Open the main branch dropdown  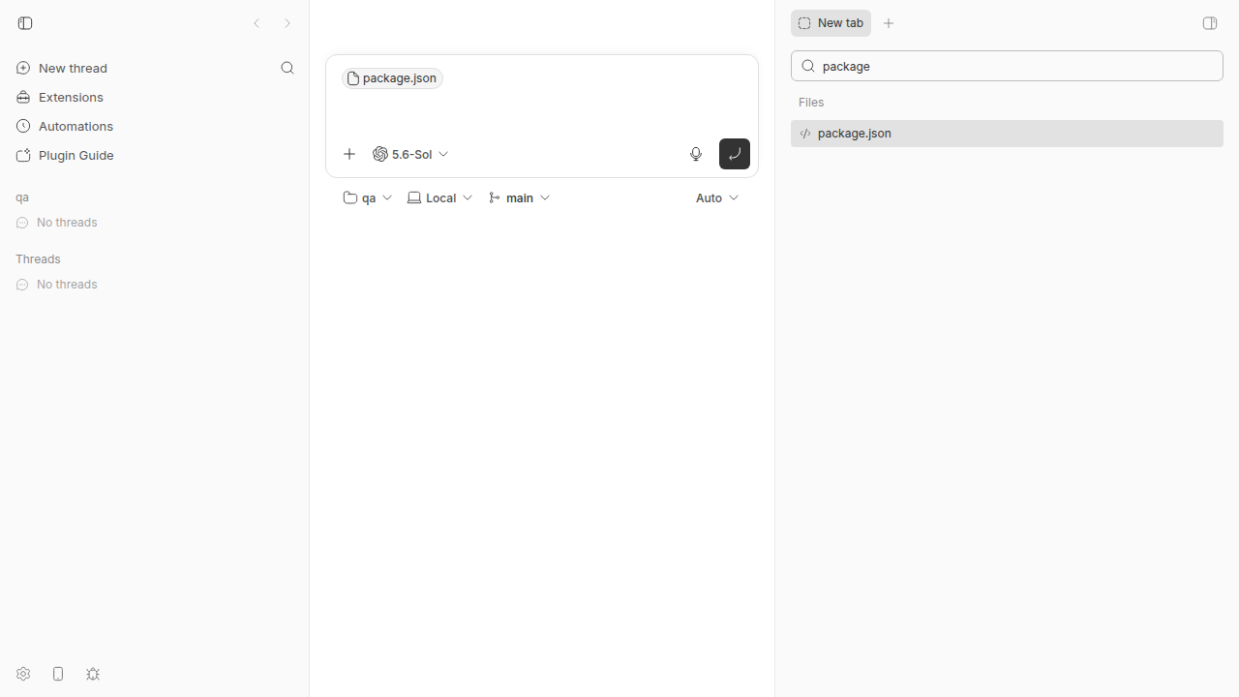coord(520,197)
